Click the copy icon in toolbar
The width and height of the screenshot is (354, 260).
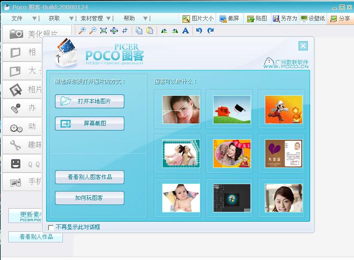pos(139,31)
